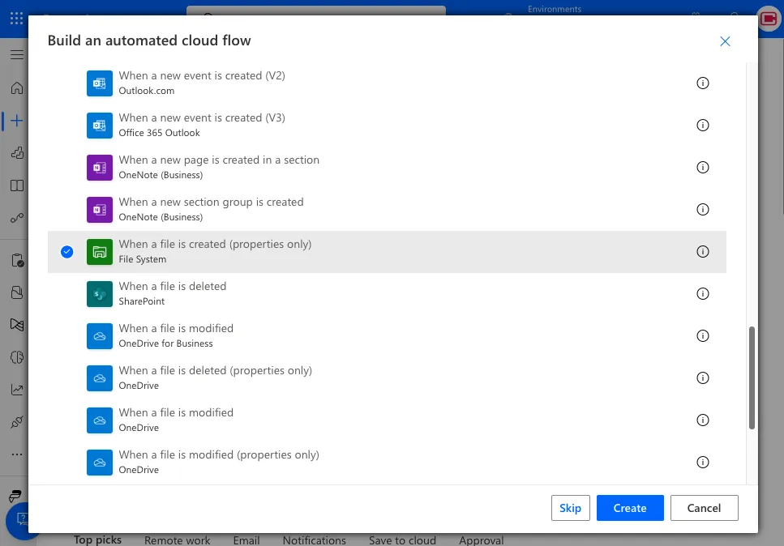Show info for SharePoint file deleted trigger
Viewport: 784px width, 546px height.
click(x=703, y=294)
